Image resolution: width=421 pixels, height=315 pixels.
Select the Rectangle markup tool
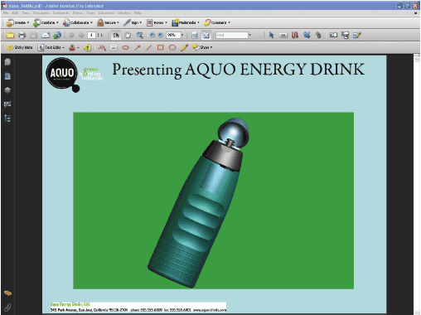click(x=160, y=47)
